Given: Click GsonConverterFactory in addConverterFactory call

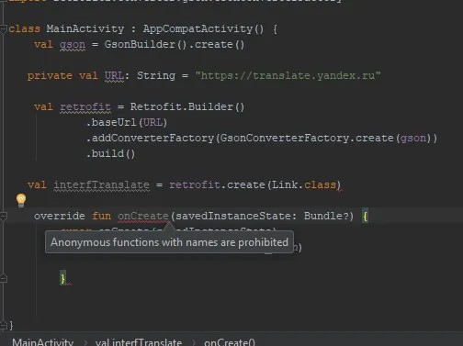Looking at the screenshot, I should pyautogui.click(x=285, y=138).
